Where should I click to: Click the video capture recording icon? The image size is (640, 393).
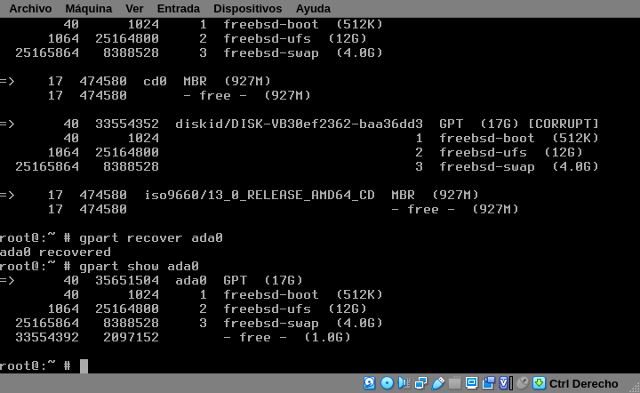point(489,383)
